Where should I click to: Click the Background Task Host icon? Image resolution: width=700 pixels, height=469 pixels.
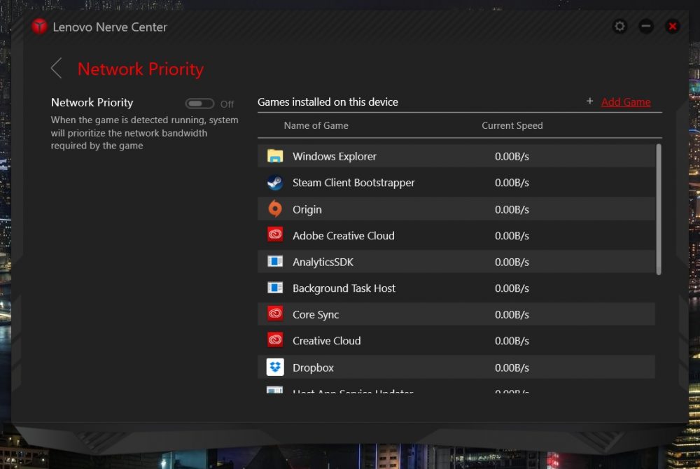coord(275,288)
